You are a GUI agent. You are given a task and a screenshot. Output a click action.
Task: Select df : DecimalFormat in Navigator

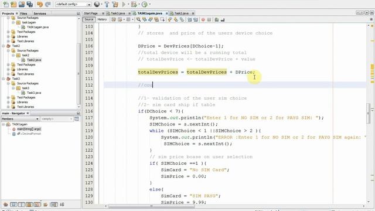[29, 134]
